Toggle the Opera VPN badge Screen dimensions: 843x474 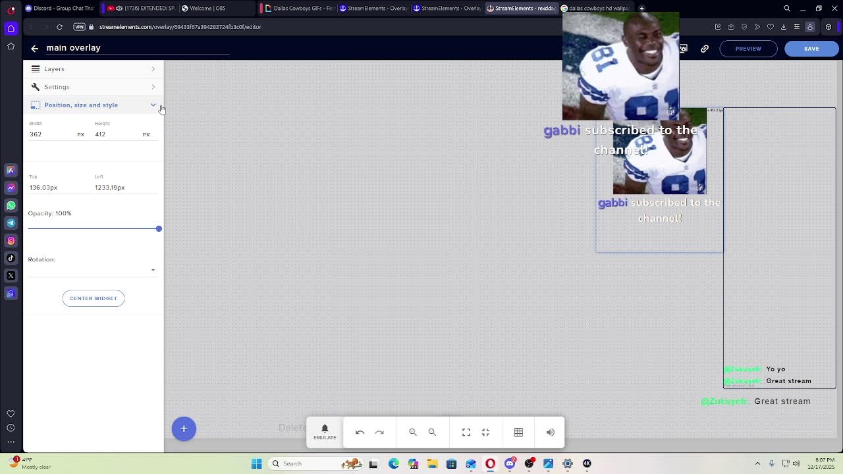pyautogui.click(x=80, y=27)
